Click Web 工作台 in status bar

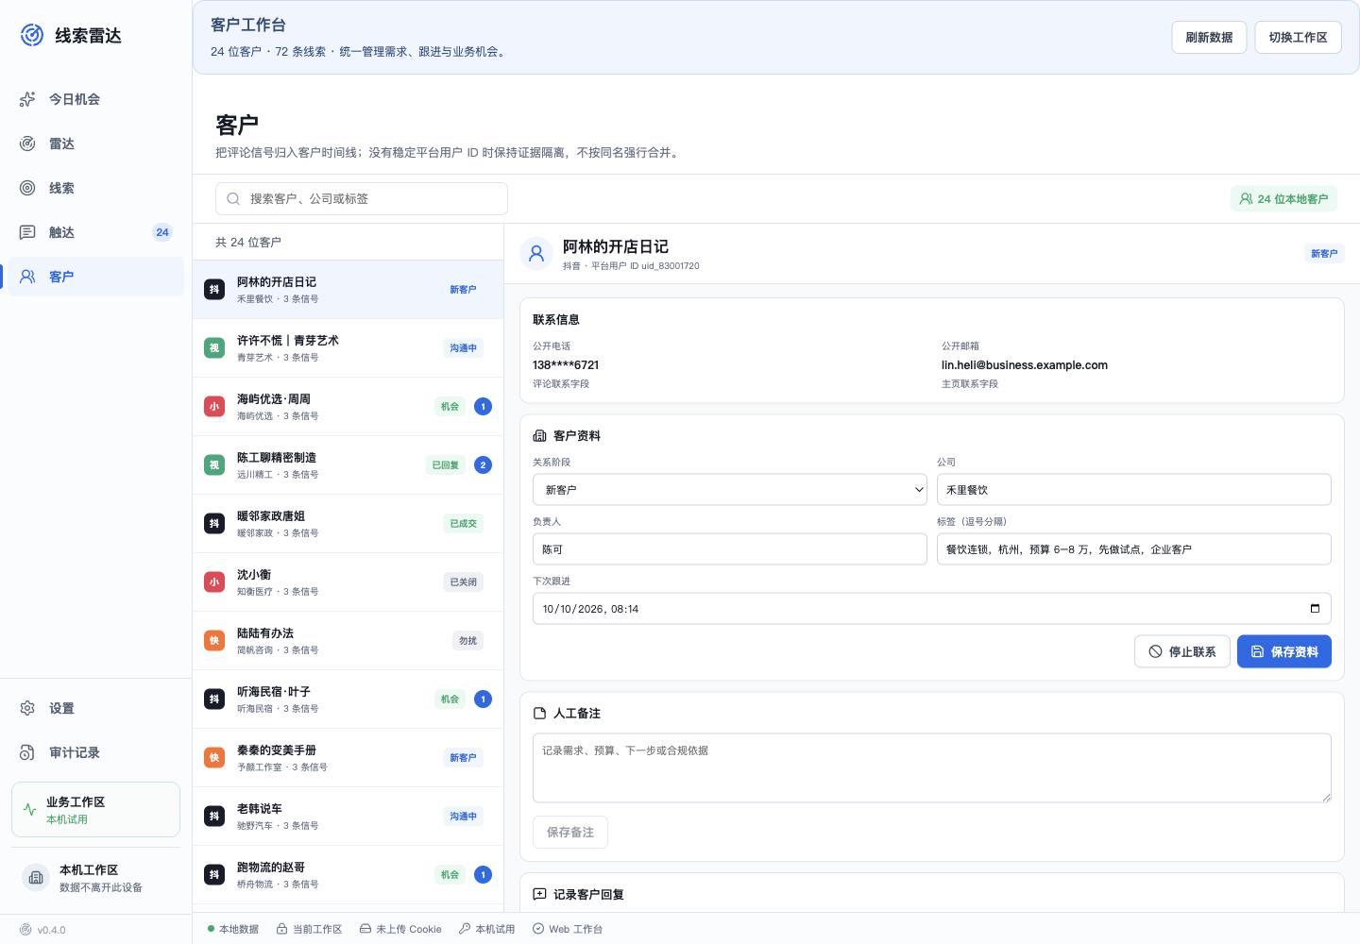click(568, 929)
